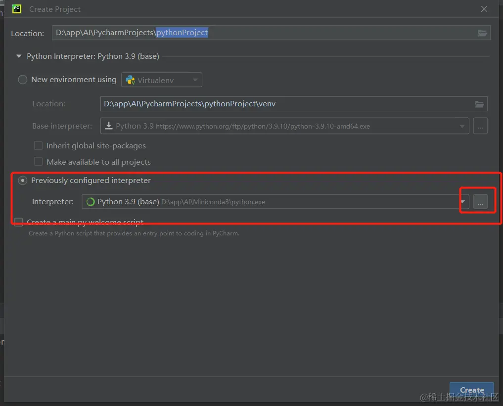Click the Base interpreter Python 3.9 combo
Image resolution: width=503 pixels, height=406 pixels.
(x=284, y=126)
